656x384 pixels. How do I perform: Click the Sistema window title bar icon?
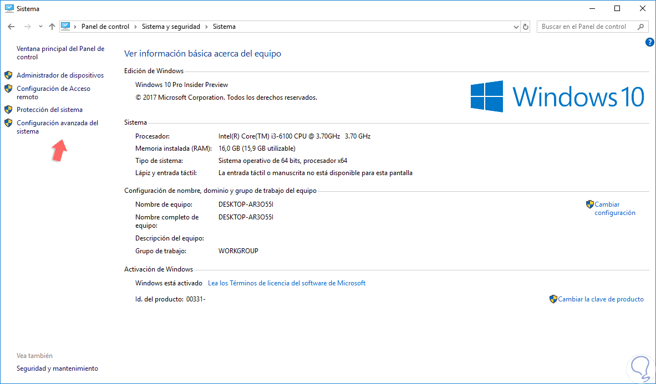click(x=9, y=8)
